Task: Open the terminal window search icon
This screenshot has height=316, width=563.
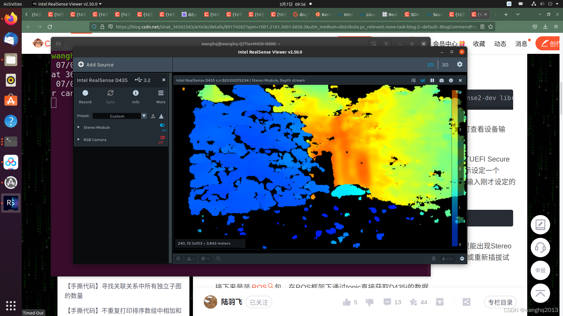Action: [x=374, y=44]
